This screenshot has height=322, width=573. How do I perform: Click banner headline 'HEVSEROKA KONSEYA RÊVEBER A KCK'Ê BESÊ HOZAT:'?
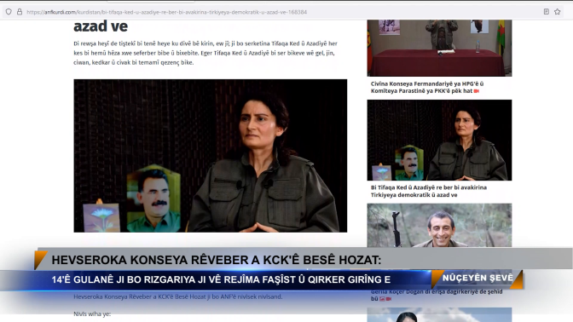217,260
